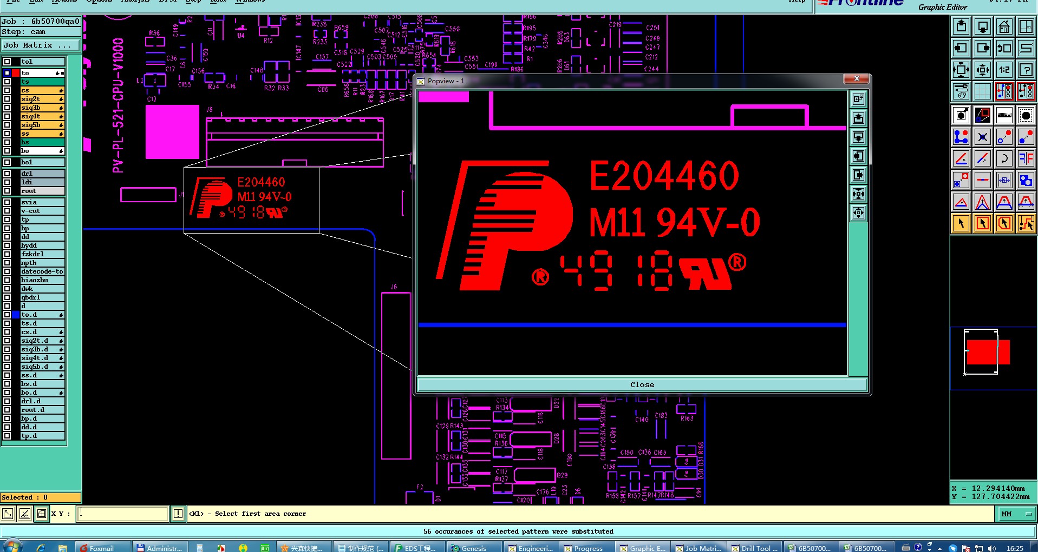Select layer biaozhu in the layer list
This screenshot has width=1038, height=552.
tap(43, 280)
